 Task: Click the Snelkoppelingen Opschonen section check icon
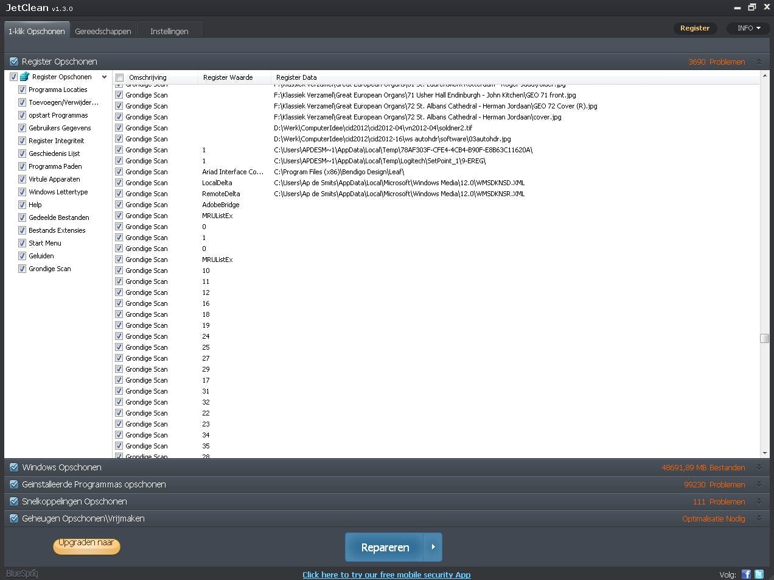[x=14, y=501]
